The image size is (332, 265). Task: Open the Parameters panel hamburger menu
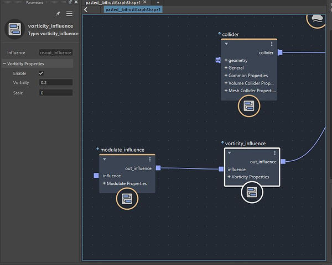(69, 14)
